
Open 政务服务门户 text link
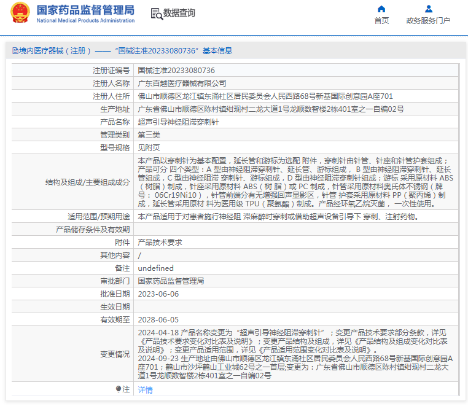pos(428,21)
